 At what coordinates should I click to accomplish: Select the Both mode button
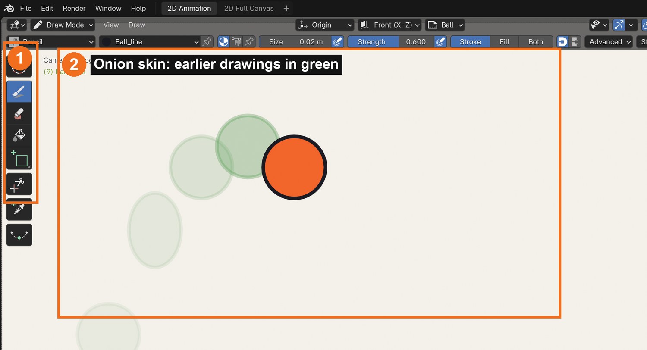point(536,42)
